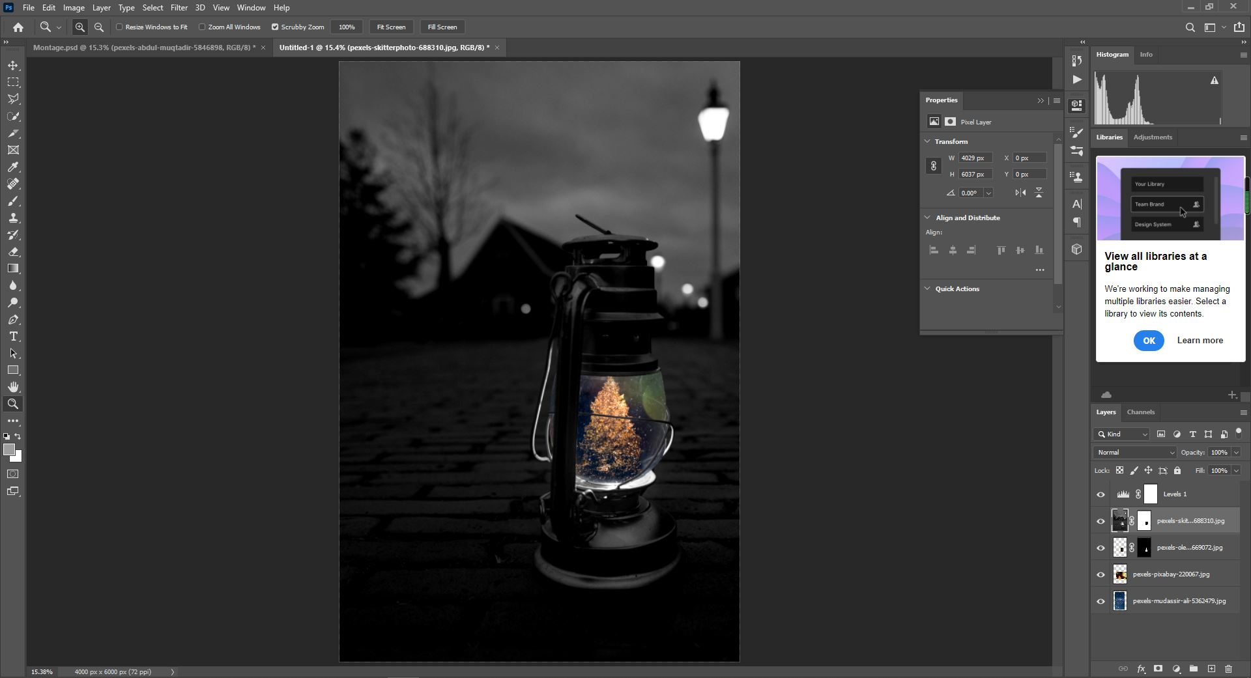This screenshot has width=1251, height=678.
Task: Flip horizontal in Transform properties
Action: (1020, 193)
